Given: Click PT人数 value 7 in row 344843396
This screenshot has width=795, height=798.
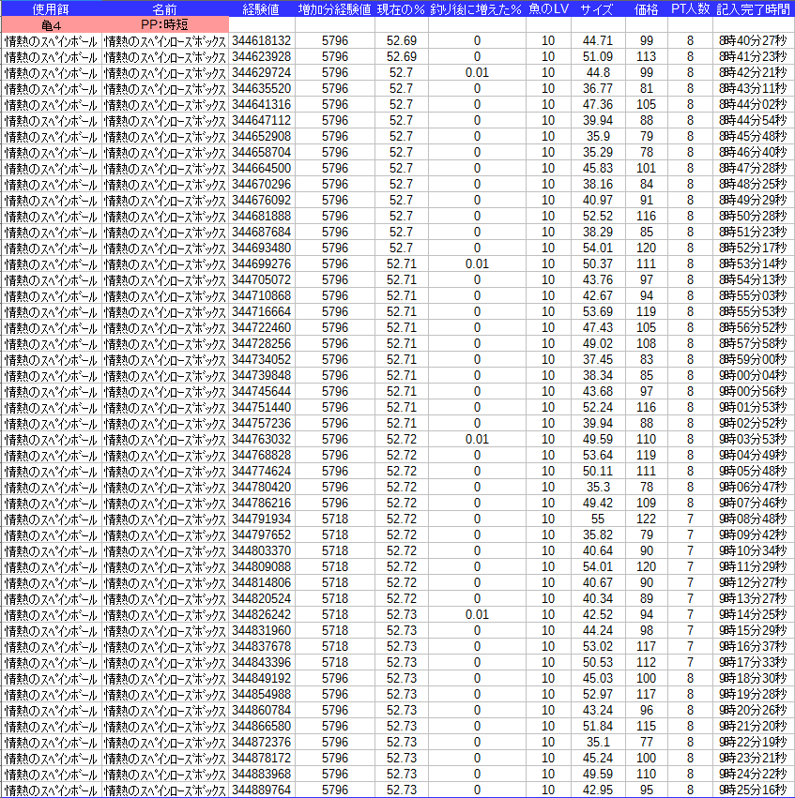Looking at the screenshot, I should click(x=690, y=662).
